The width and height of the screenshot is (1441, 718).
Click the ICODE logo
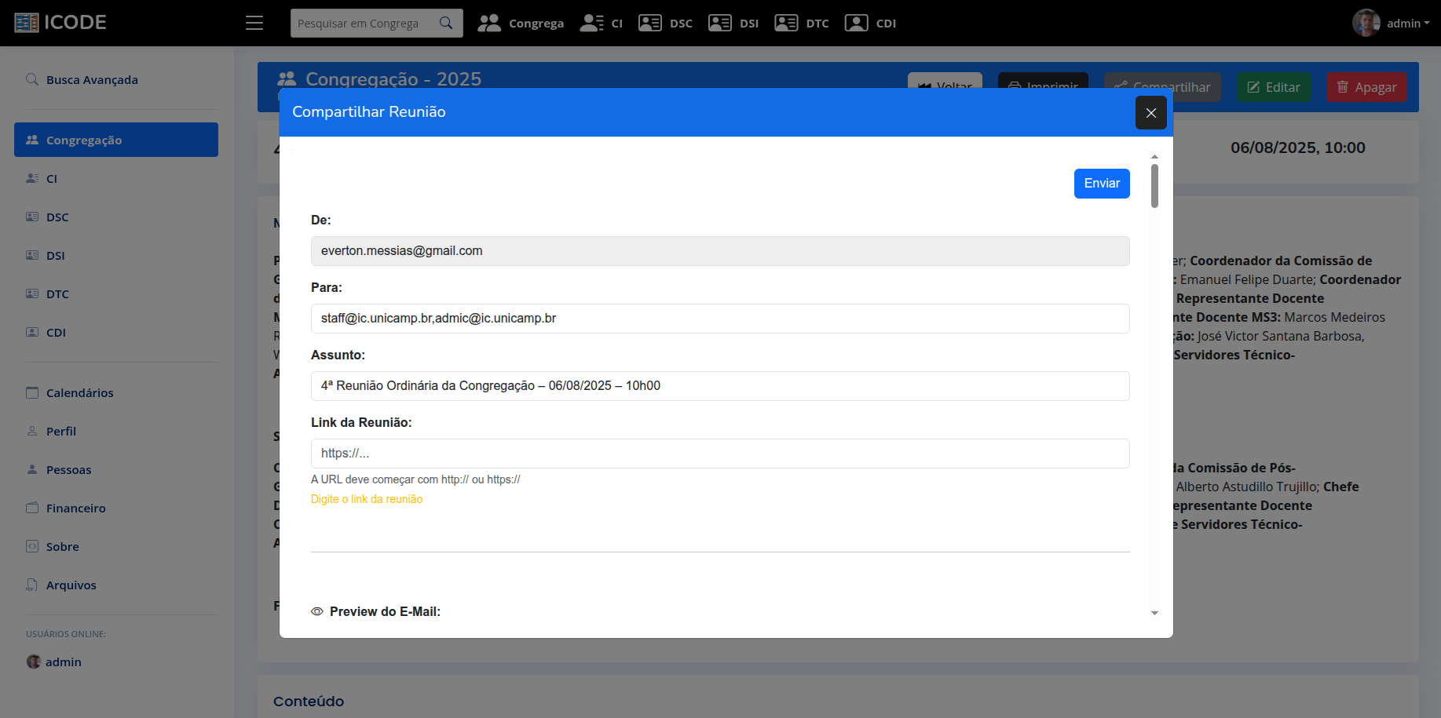(x=60, y=23)
